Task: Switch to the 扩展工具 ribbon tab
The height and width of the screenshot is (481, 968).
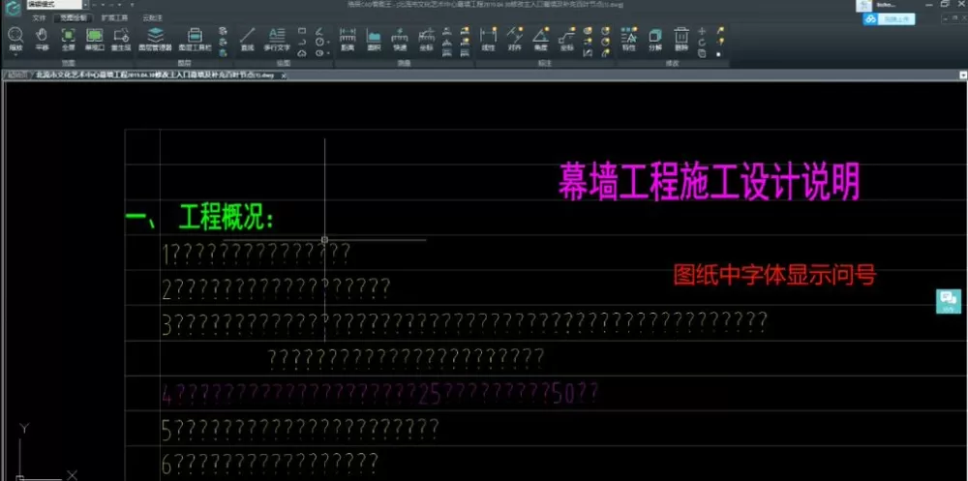Action: pos(115,18)
